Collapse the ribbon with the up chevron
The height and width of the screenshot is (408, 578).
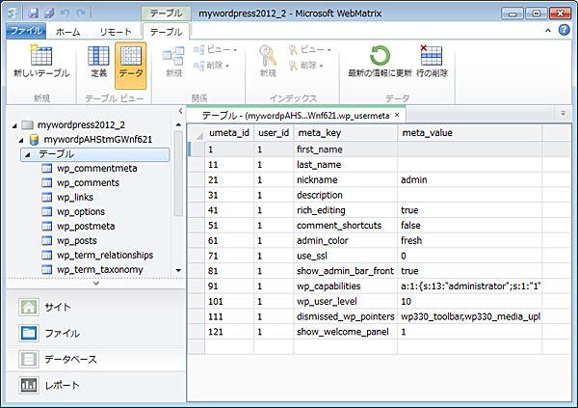(548, 31)
